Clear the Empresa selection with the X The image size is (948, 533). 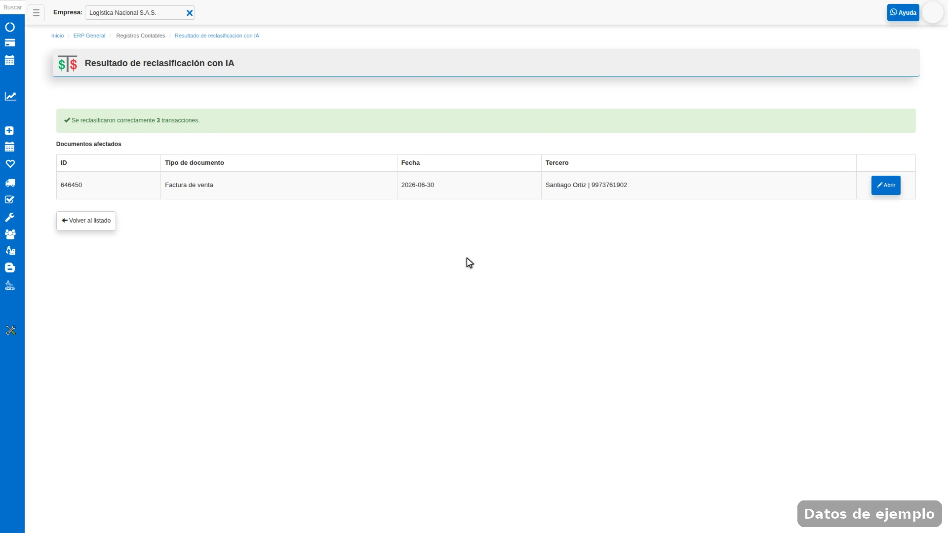click(190, 13)
